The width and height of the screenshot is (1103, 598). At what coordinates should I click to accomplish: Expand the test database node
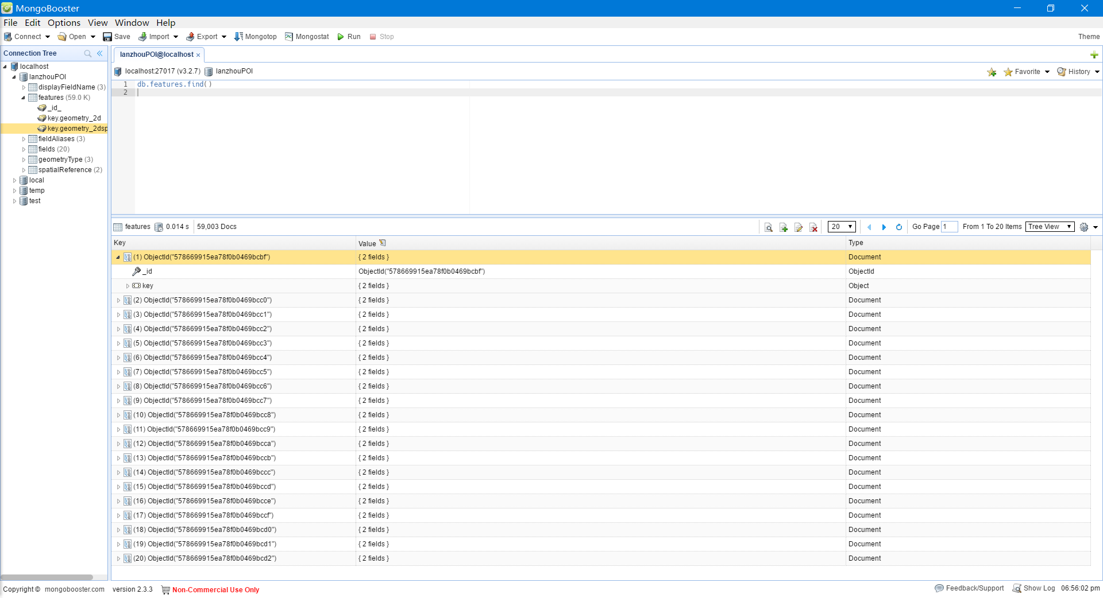tap(14, 201)
